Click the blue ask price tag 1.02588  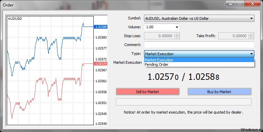coord(101,27)
